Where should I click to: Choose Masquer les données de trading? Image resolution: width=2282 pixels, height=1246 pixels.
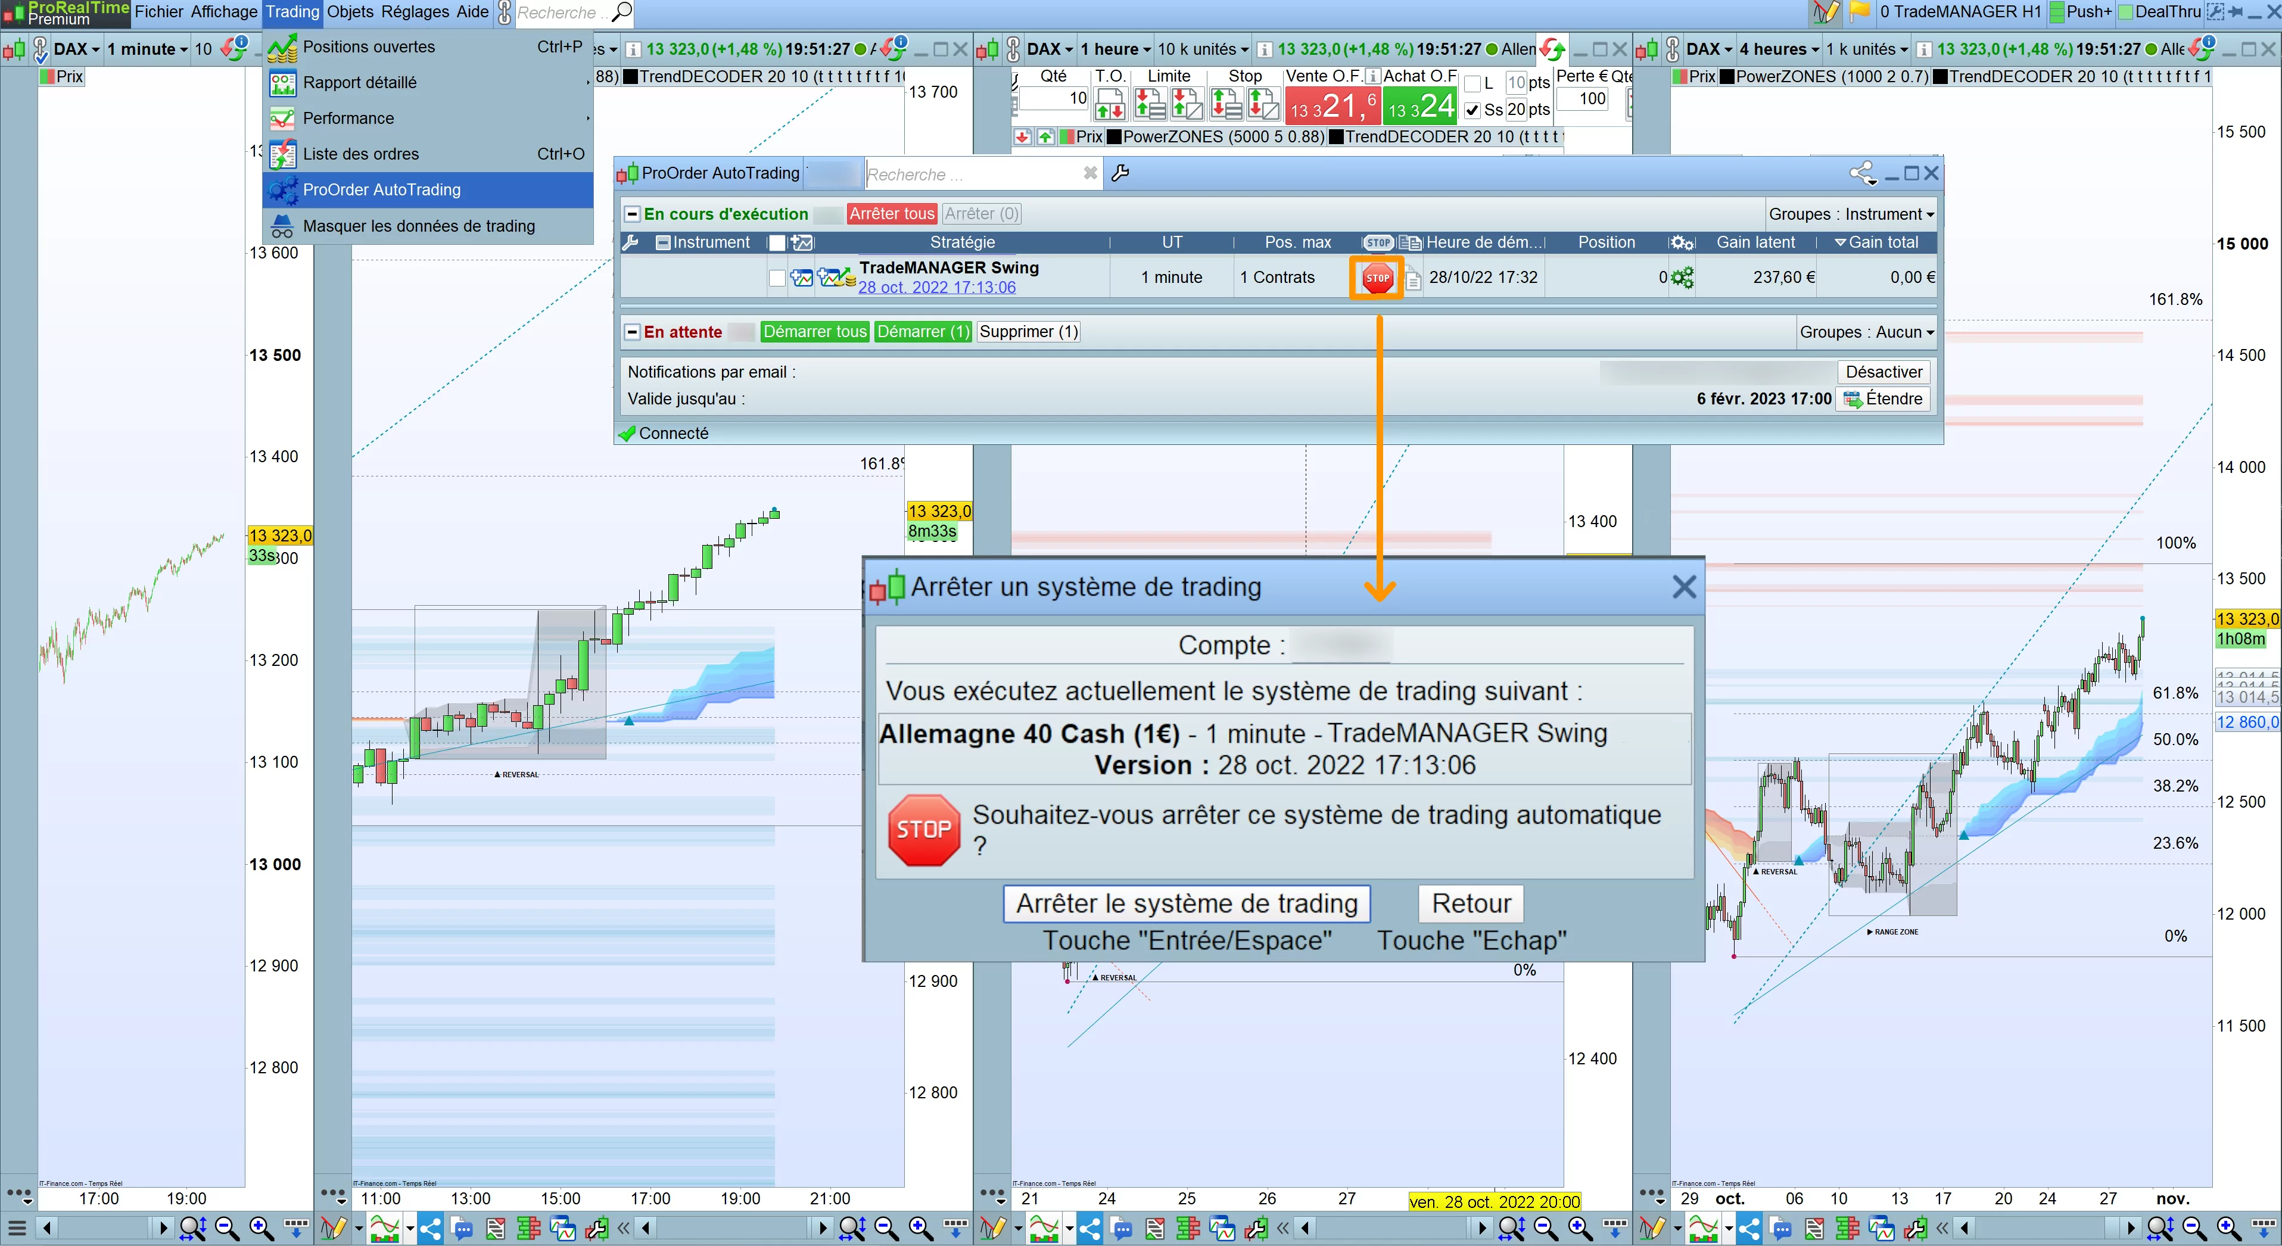428,226
